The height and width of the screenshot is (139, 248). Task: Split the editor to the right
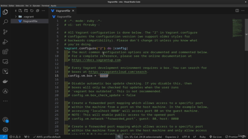(237, 11)
